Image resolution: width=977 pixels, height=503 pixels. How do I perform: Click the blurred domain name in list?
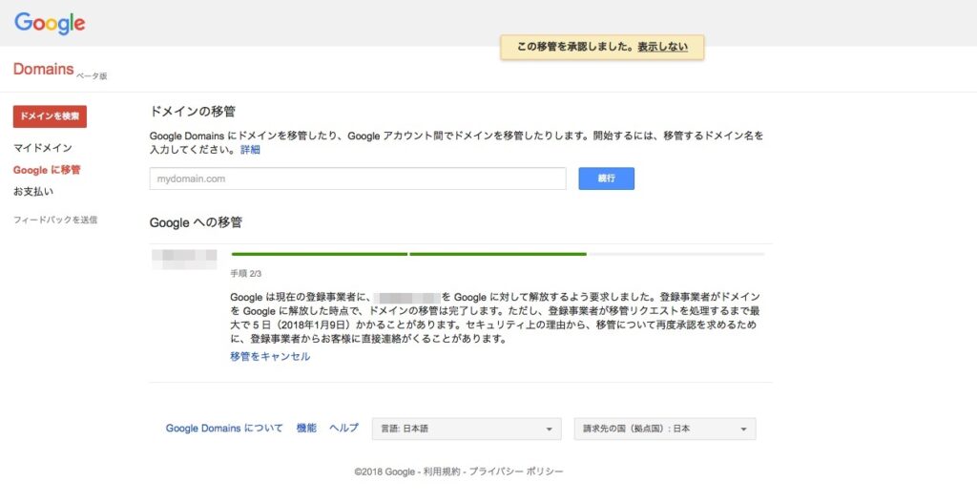pyautogui.click(x=184, y=259)
